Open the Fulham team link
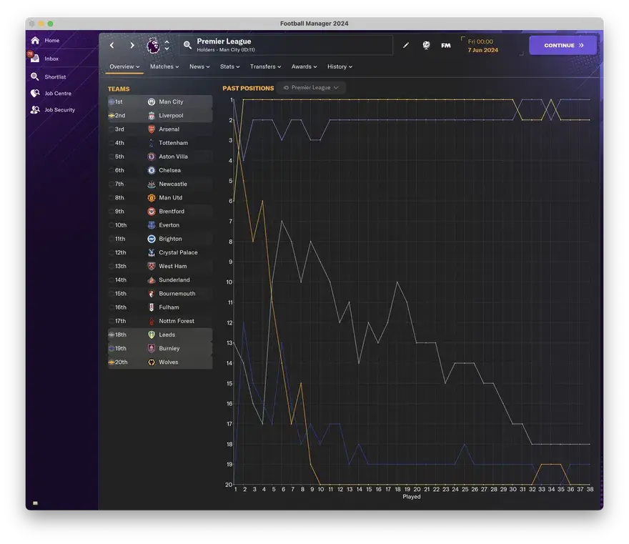 [x=169, y=307]
